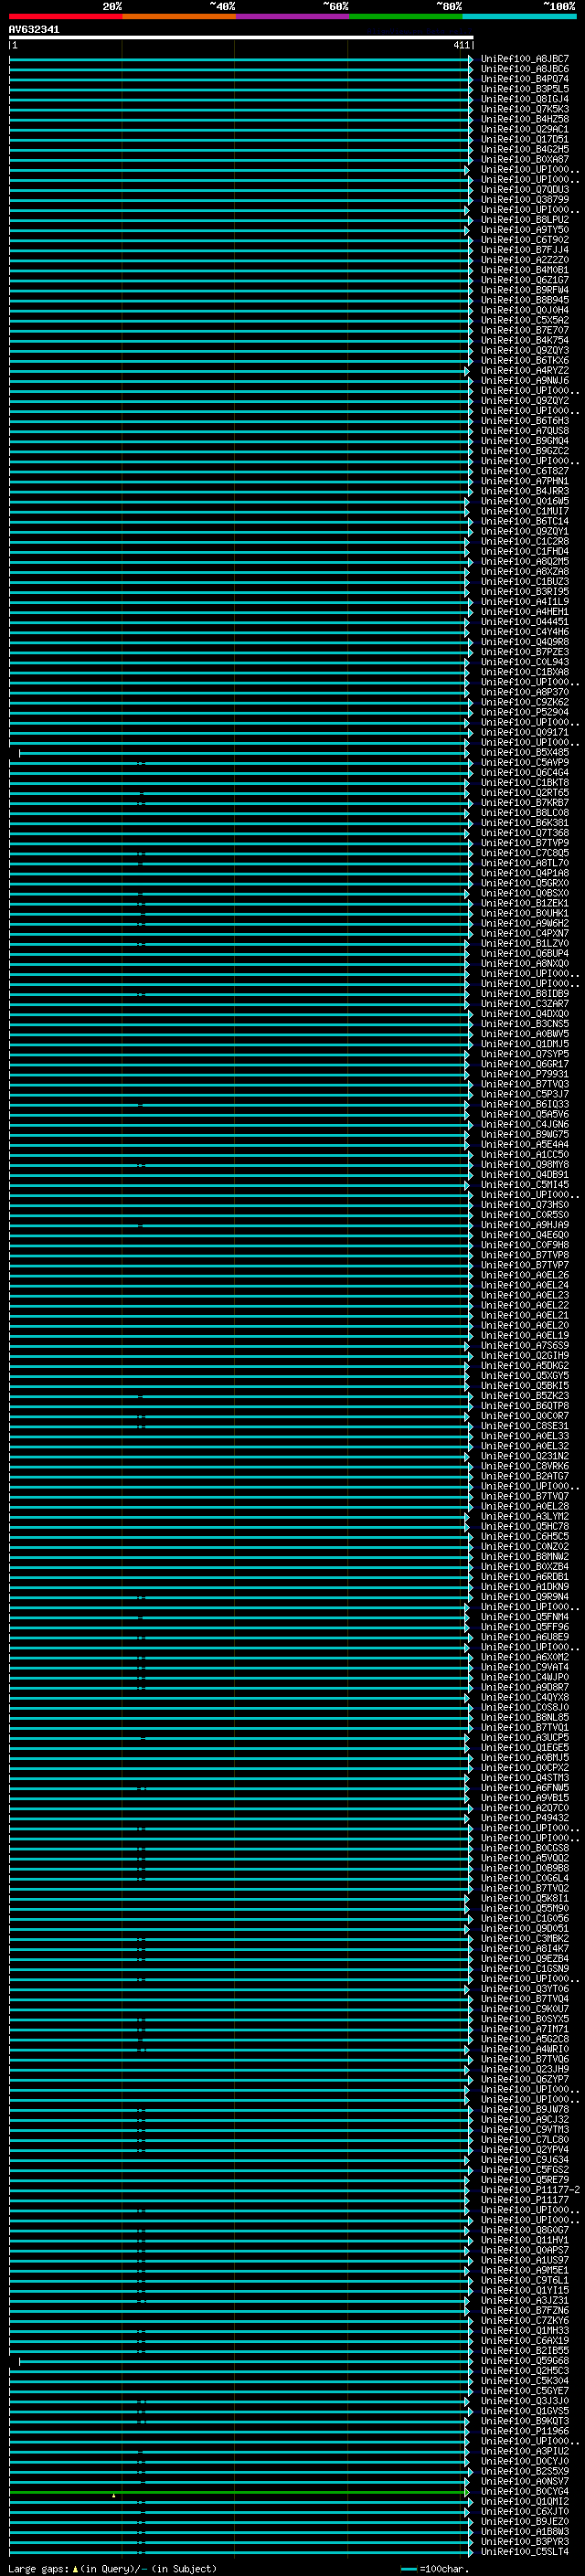Open isoform hit UniRef100_P11177-2

pos(530,2190)
